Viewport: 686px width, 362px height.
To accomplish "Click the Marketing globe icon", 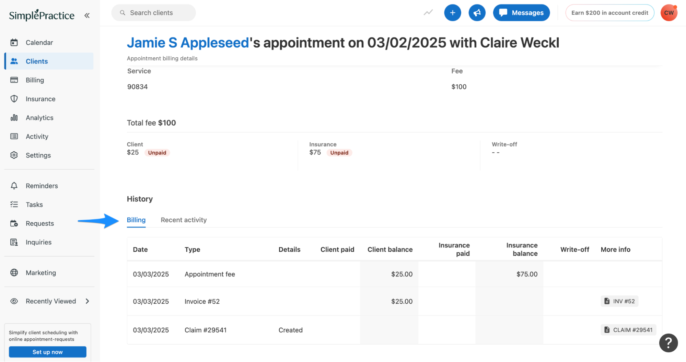I will (x=14, y=272).
